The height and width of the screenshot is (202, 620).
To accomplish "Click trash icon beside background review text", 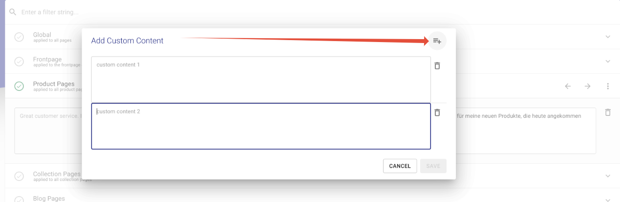I will 608,112.
